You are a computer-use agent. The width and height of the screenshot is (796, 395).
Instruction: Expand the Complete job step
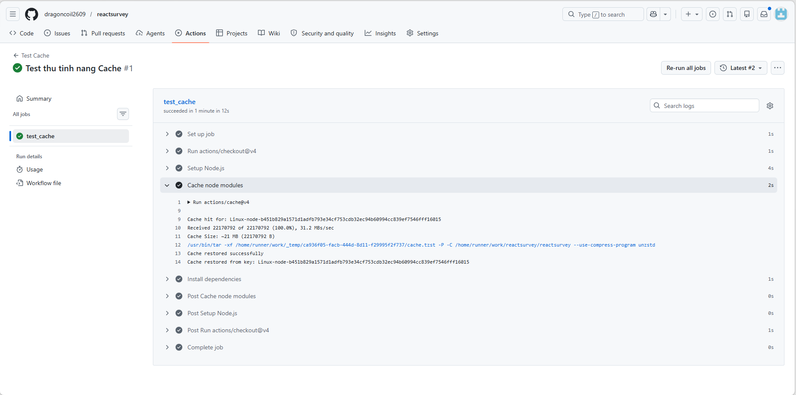click(x=468, y=347)
